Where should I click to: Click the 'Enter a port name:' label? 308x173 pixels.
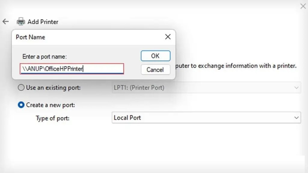[x=45, y=57]
